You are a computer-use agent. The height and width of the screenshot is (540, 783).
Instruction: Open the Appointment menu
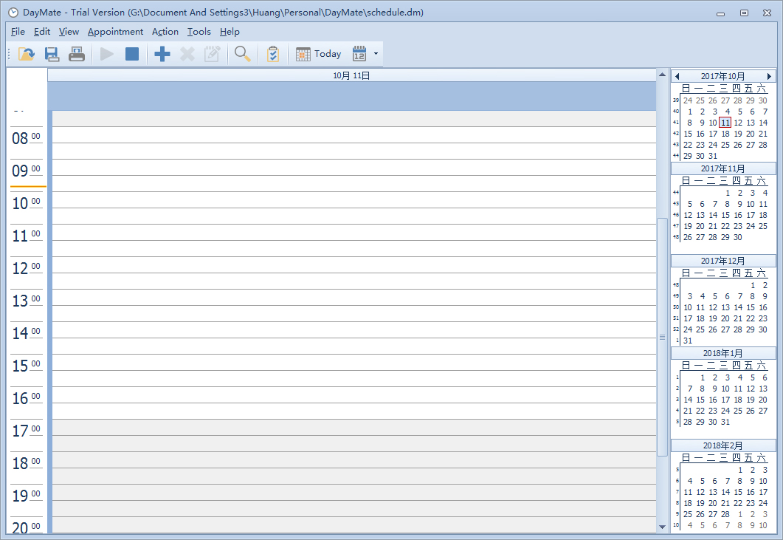[x=115, y=32]
